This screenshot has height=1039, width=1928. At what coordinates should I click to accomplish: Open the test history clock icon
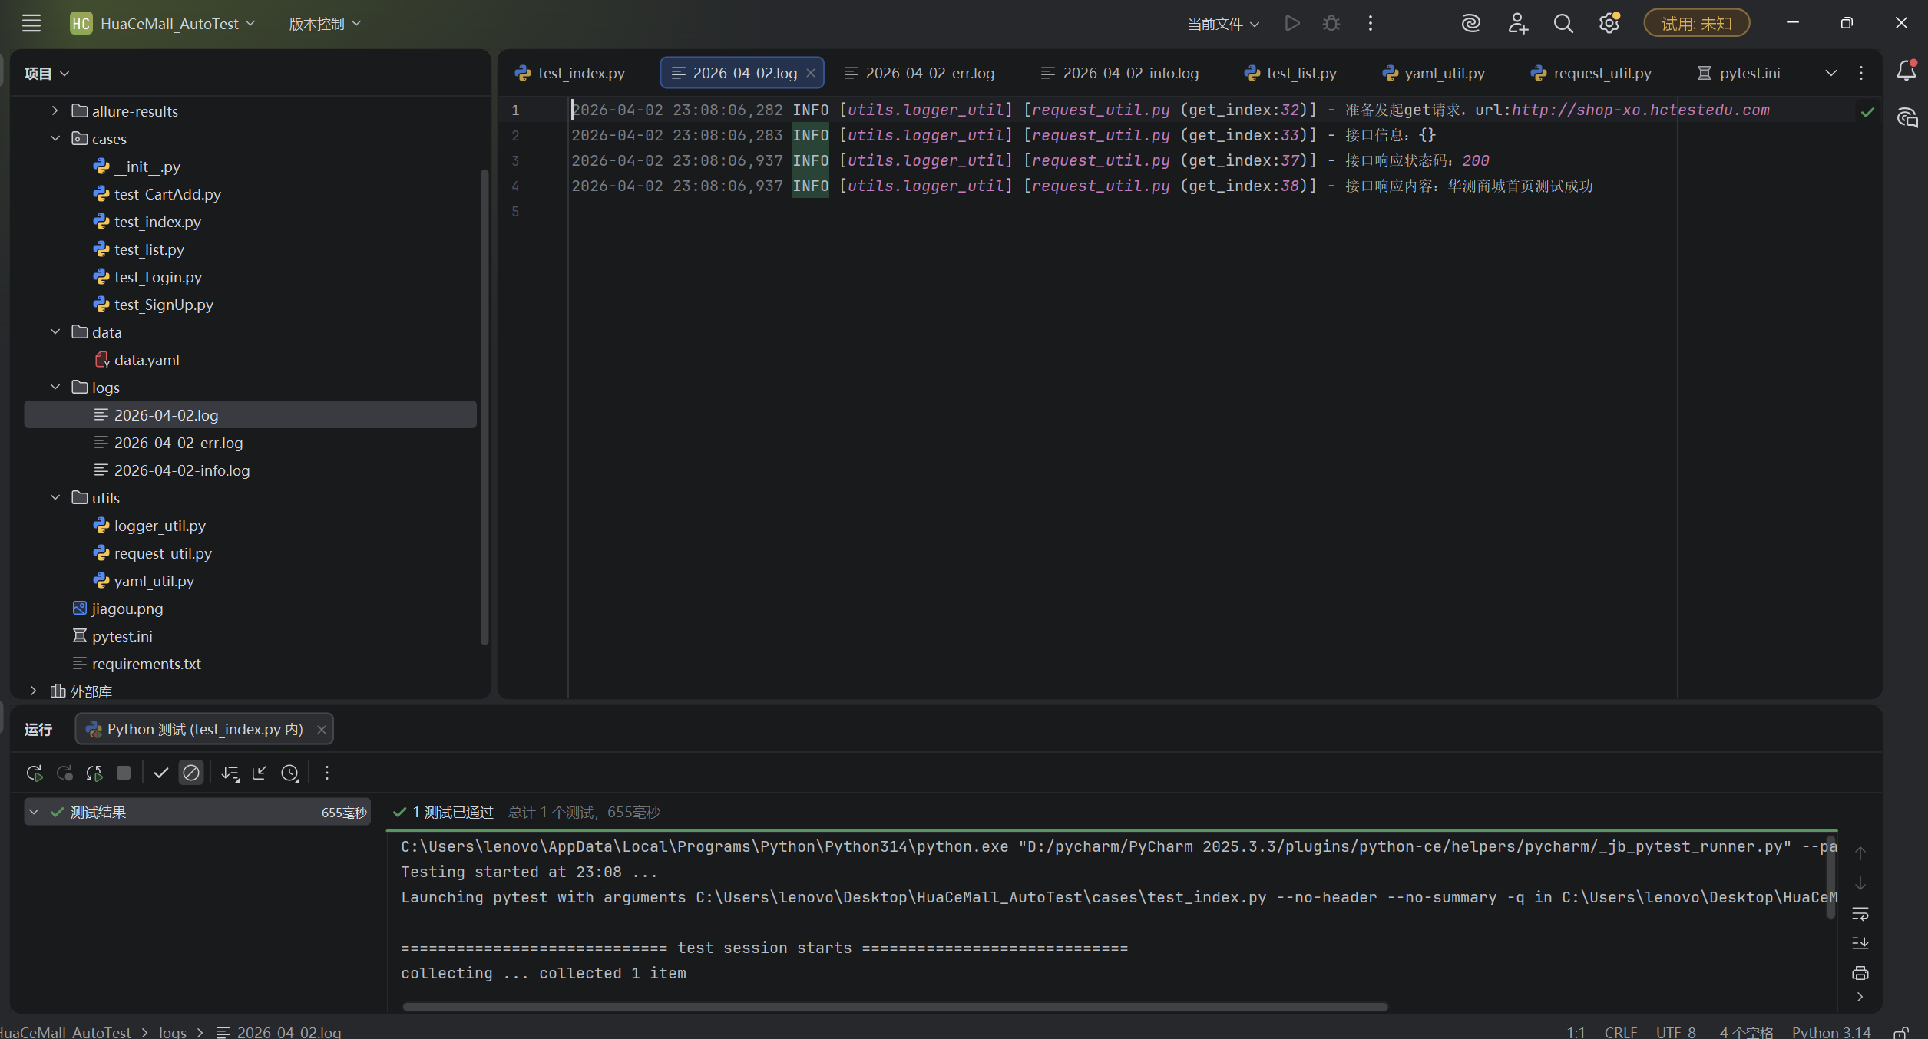[289, 773]
